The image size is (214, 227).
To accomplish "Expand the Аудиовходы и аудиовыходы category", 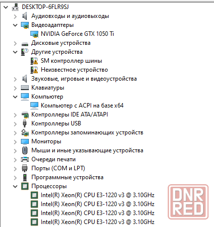I will click(15, 16).
